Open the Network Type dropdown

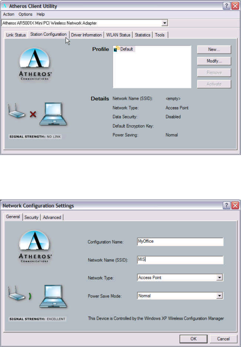[x=220, y=278]
